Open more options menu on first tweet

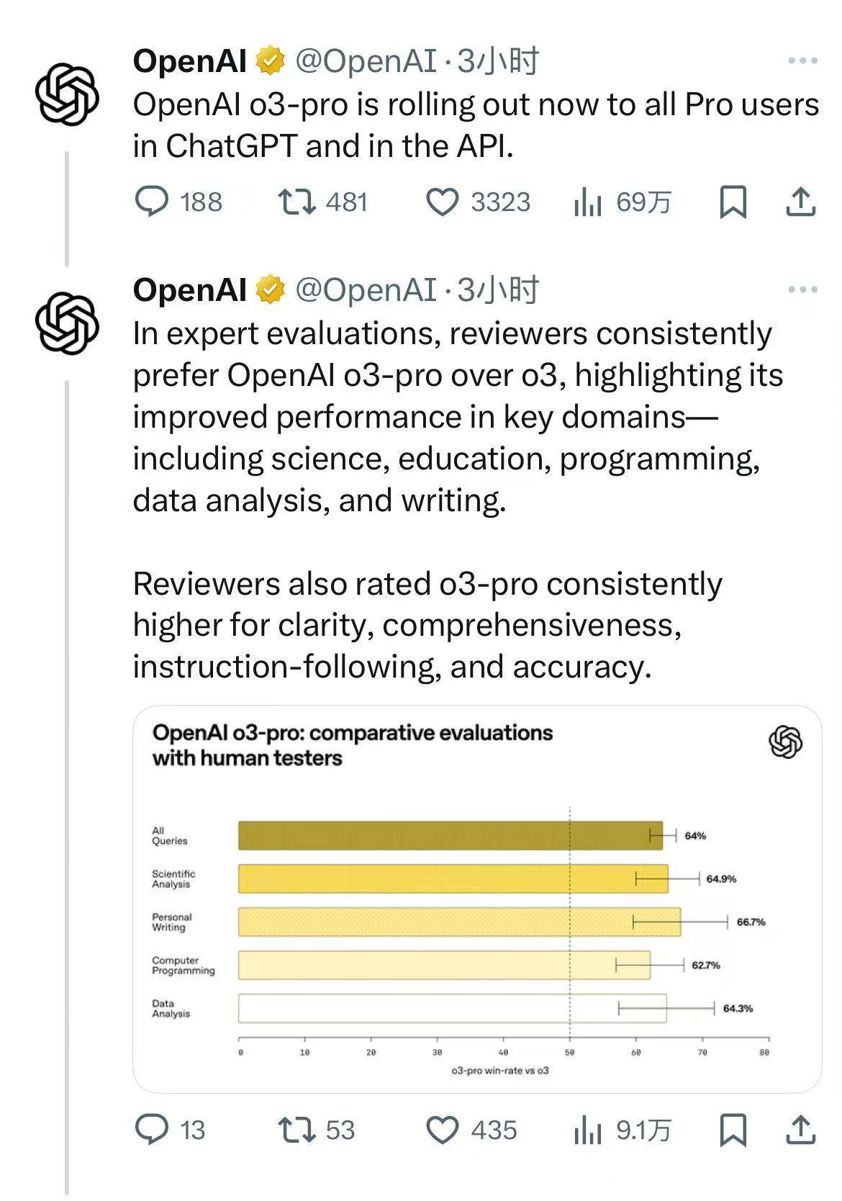pos(802,61)
